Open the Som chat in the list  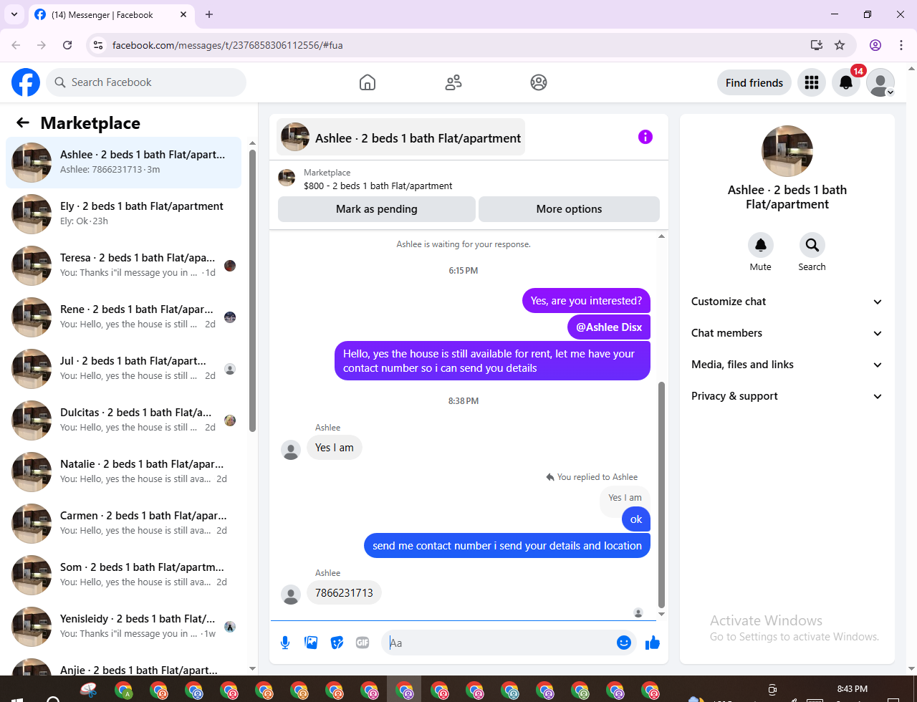[x=123, y=575]
